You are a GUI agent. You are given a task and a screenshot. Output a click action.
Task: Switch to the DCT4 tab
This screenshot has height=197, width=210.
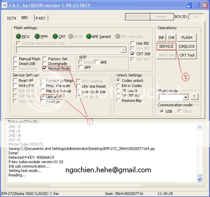point(12,18)
